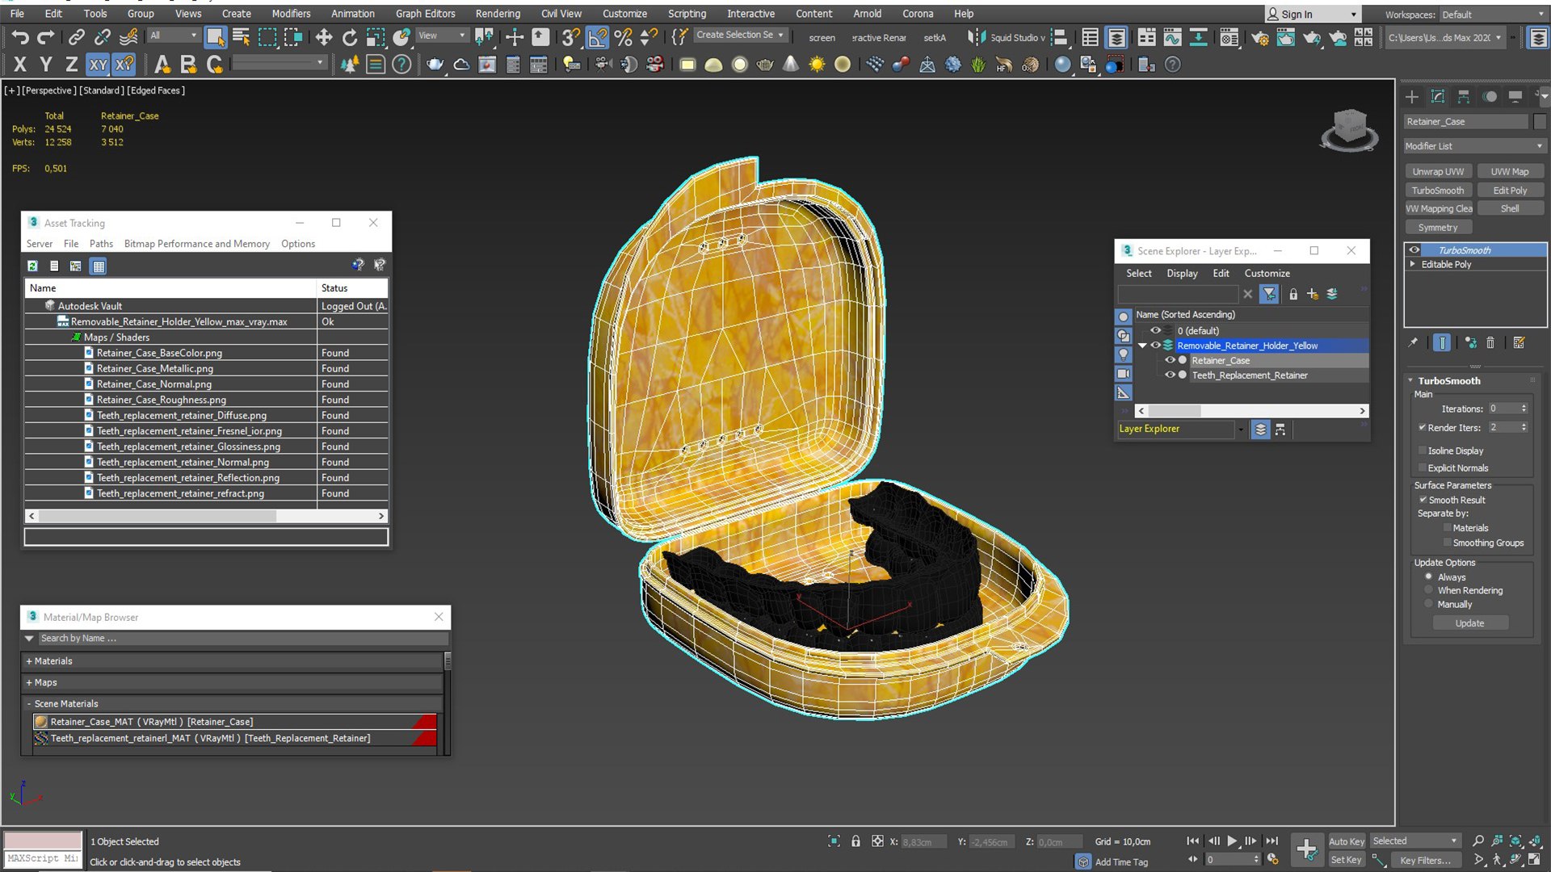Open the Hierarchy command panel tab
The width and height of the screenshot is (1551, 872).
point(1464,97)
